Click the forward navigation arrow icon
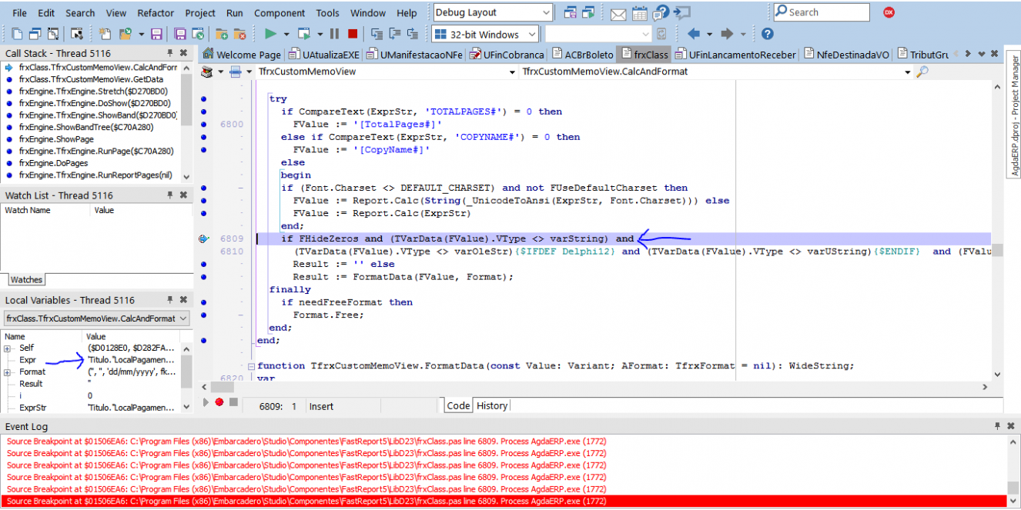The width and height of the screenshot is (1021, 510). point(726,34)
